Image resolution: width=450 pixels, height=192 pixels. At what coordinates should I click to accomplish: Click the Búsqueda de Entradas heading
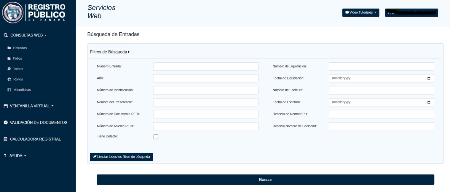(x=113, y=34)
